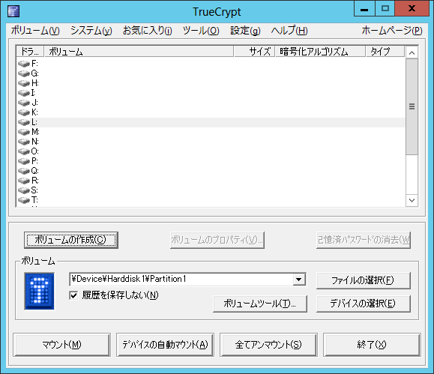
Task: Click the drive list scrollbar thumb
Action: click(x=412, y=106)
